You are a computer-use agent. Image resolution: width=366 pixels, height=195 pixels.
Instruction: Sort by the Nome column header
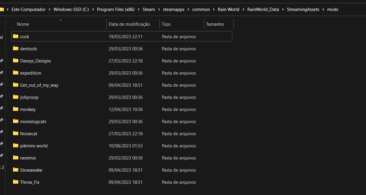(59, 24)
